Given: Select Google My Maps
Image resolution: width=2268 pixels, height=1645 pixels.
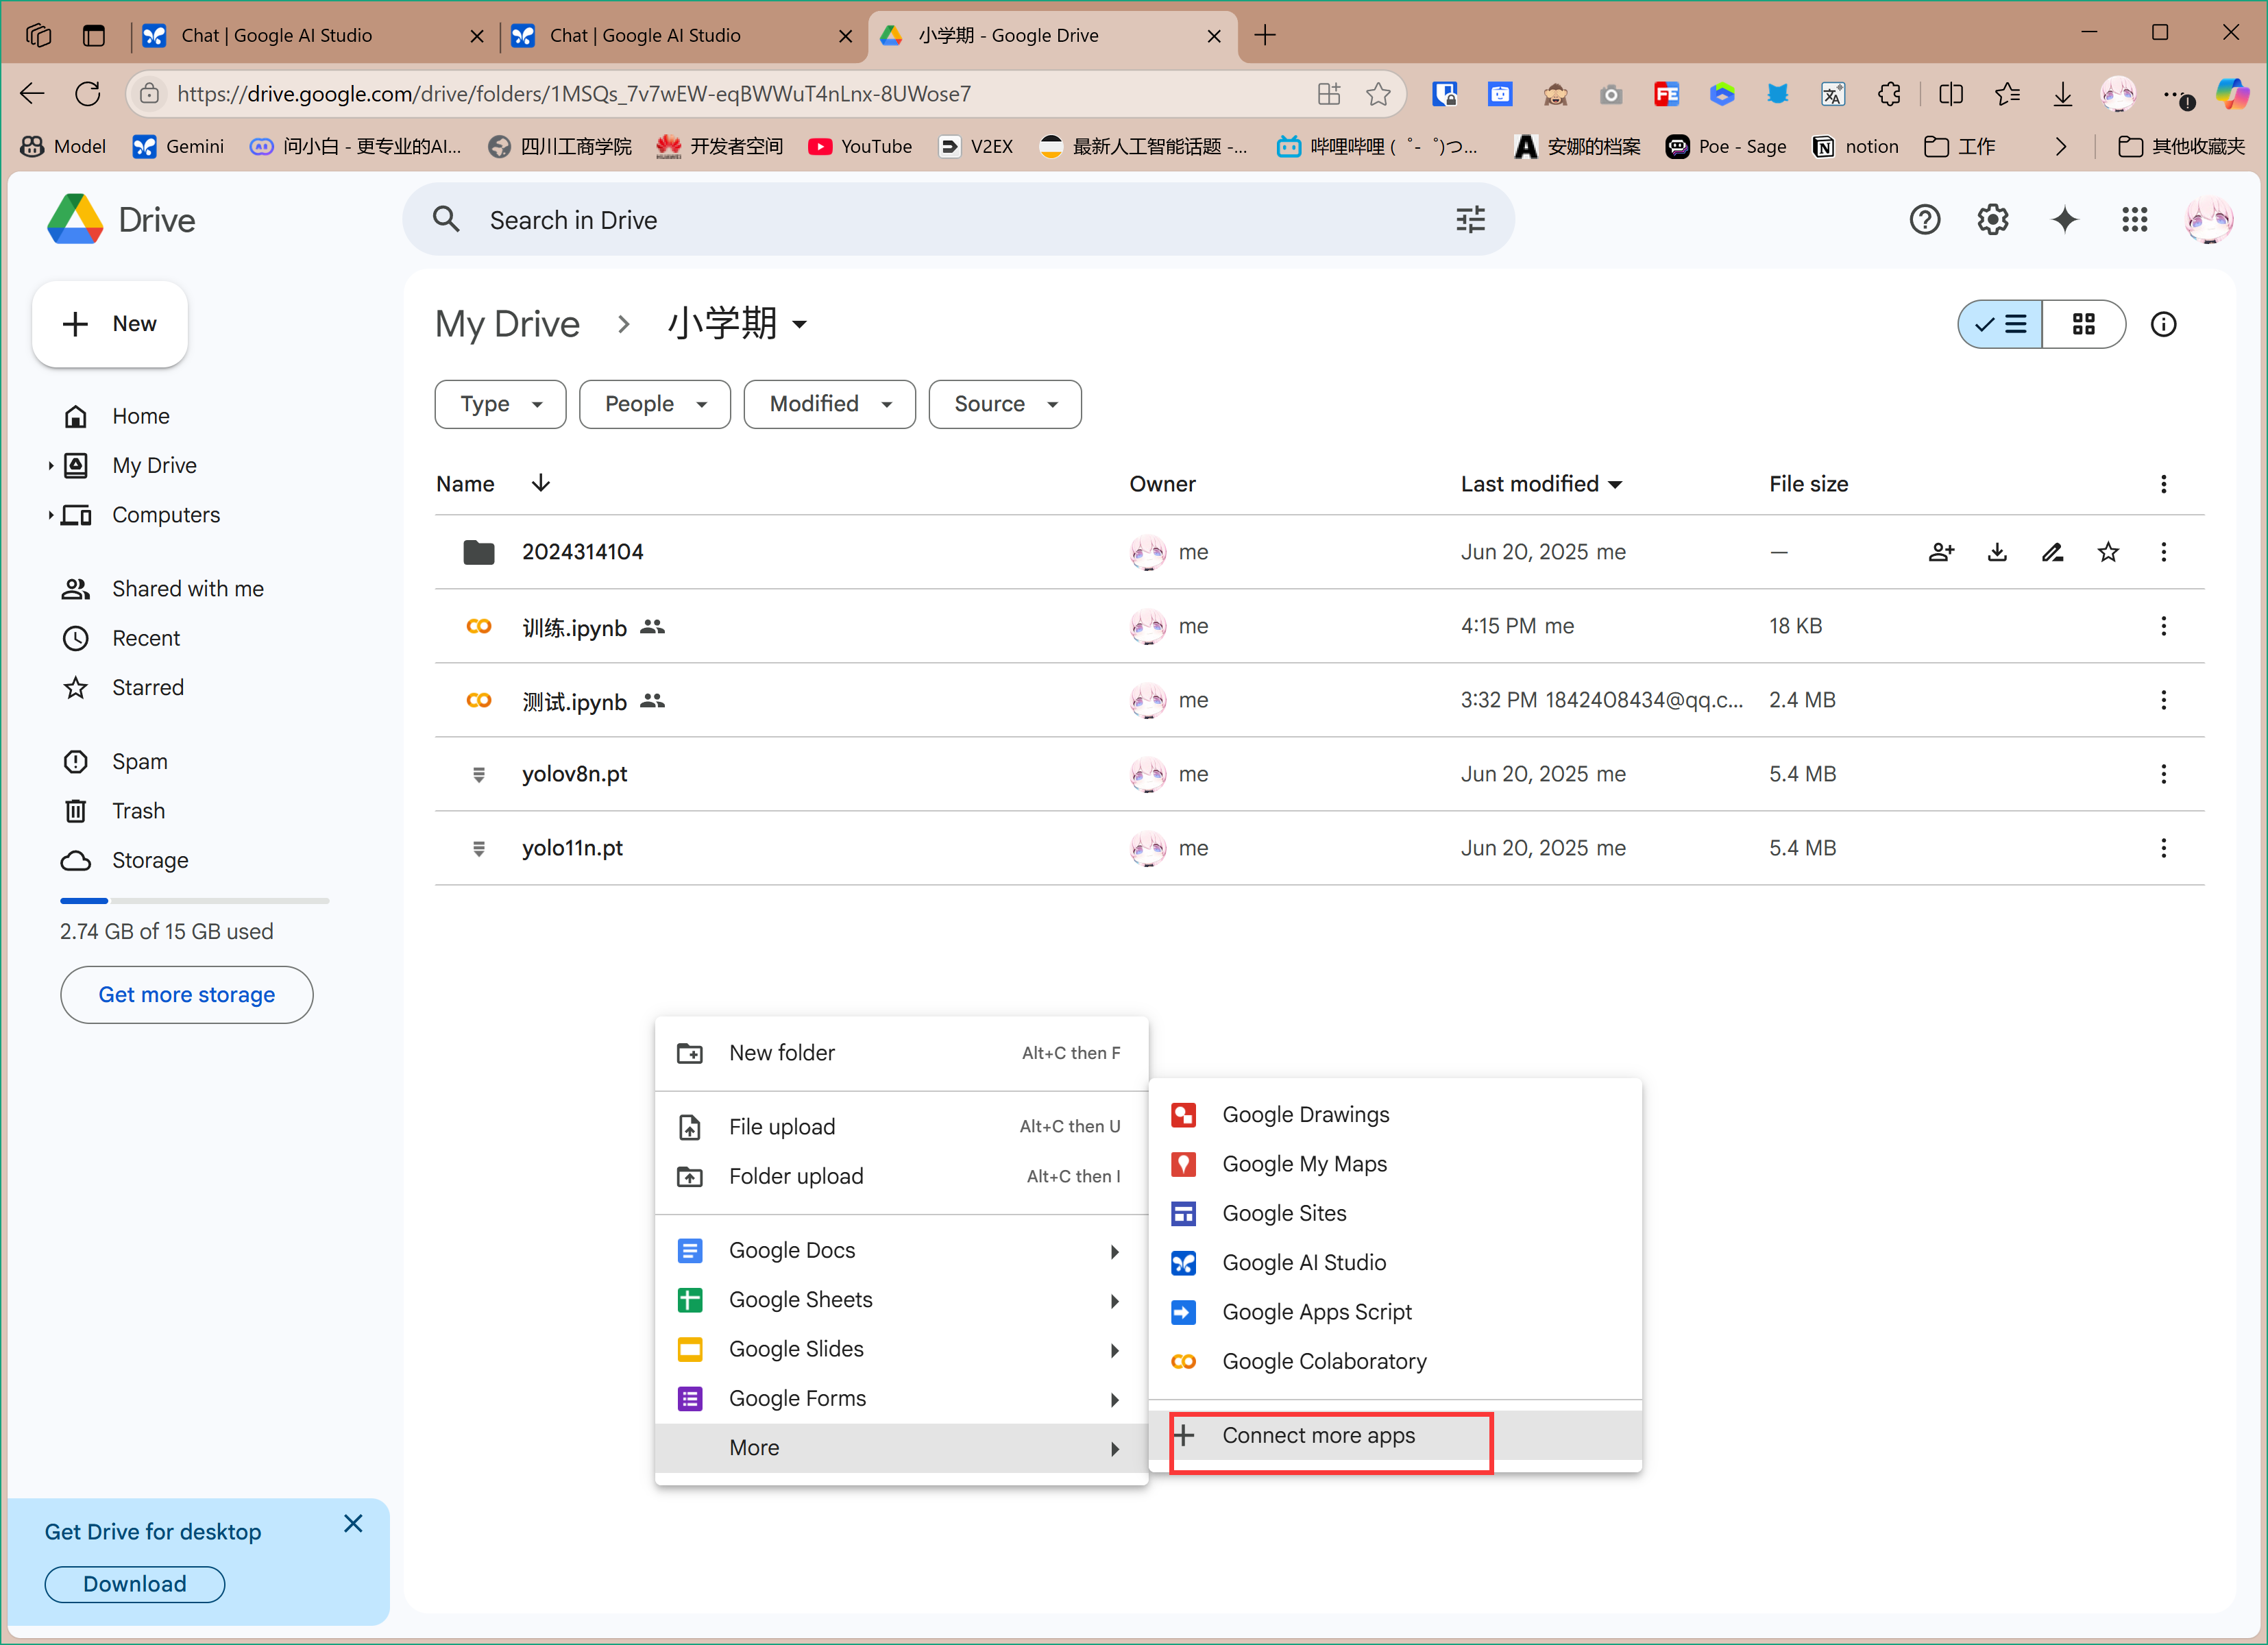Looking at the screenshot, I should [1395, 1164].
